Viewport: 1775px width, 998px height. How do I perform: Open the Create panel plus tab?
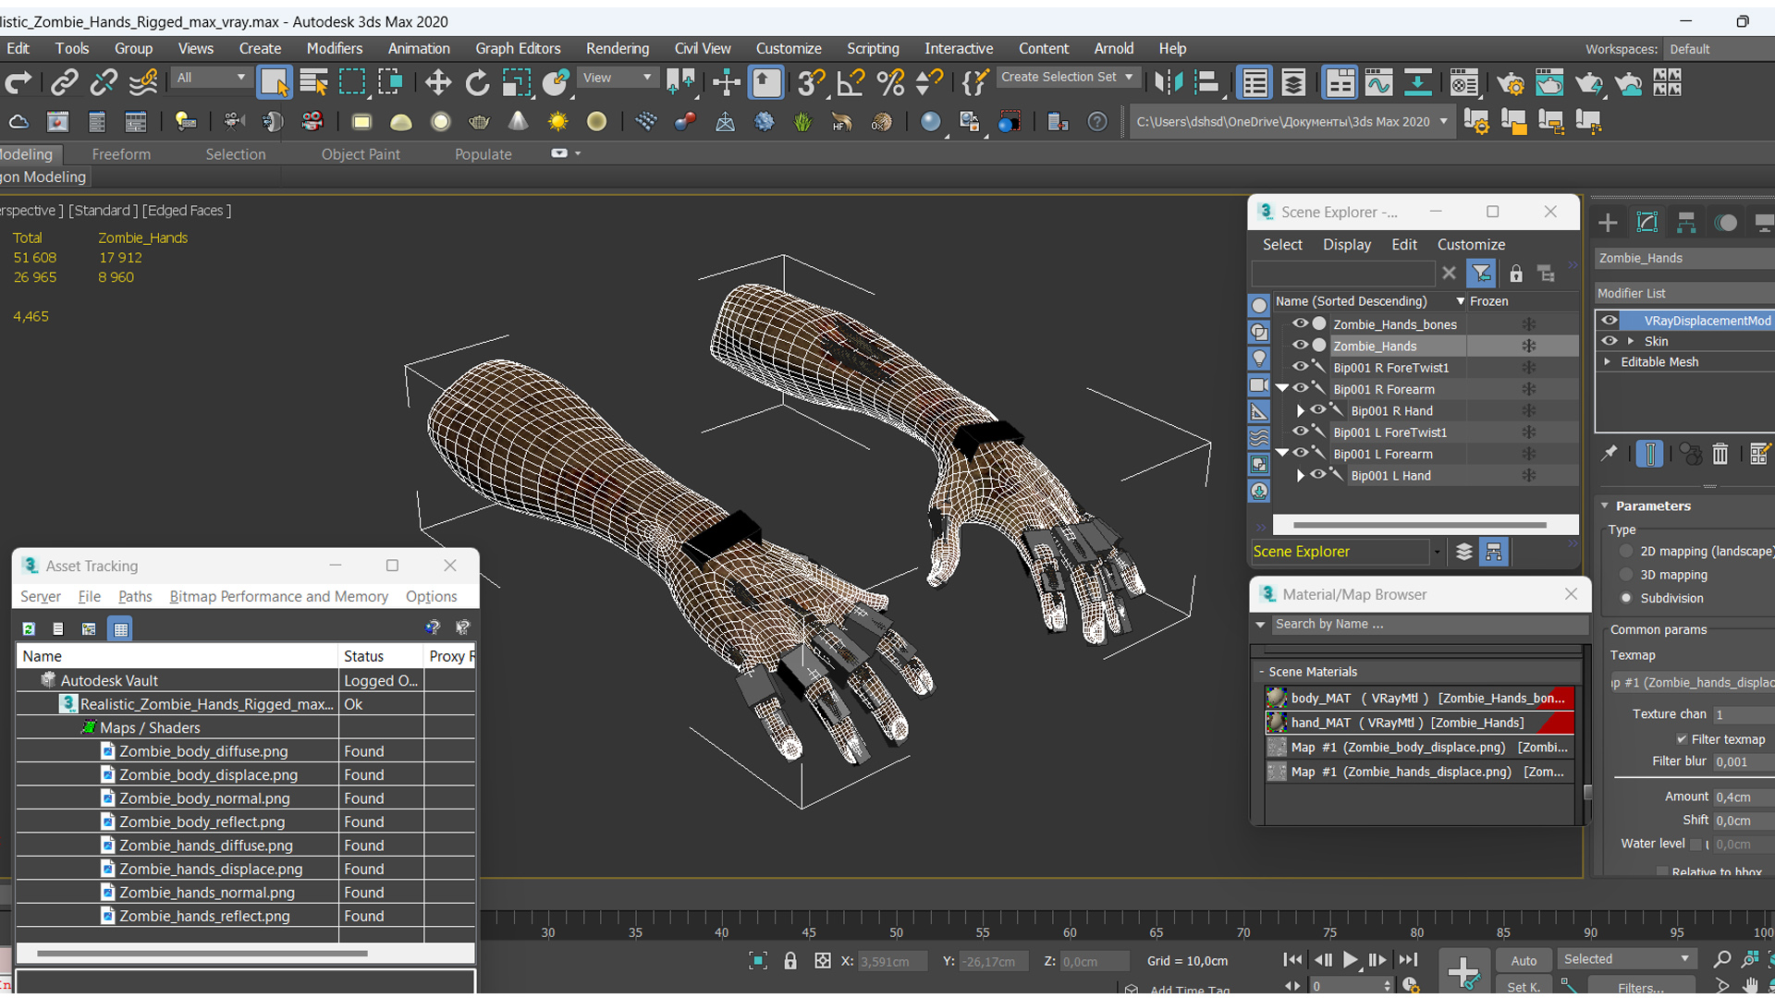tap(1608, 223)
